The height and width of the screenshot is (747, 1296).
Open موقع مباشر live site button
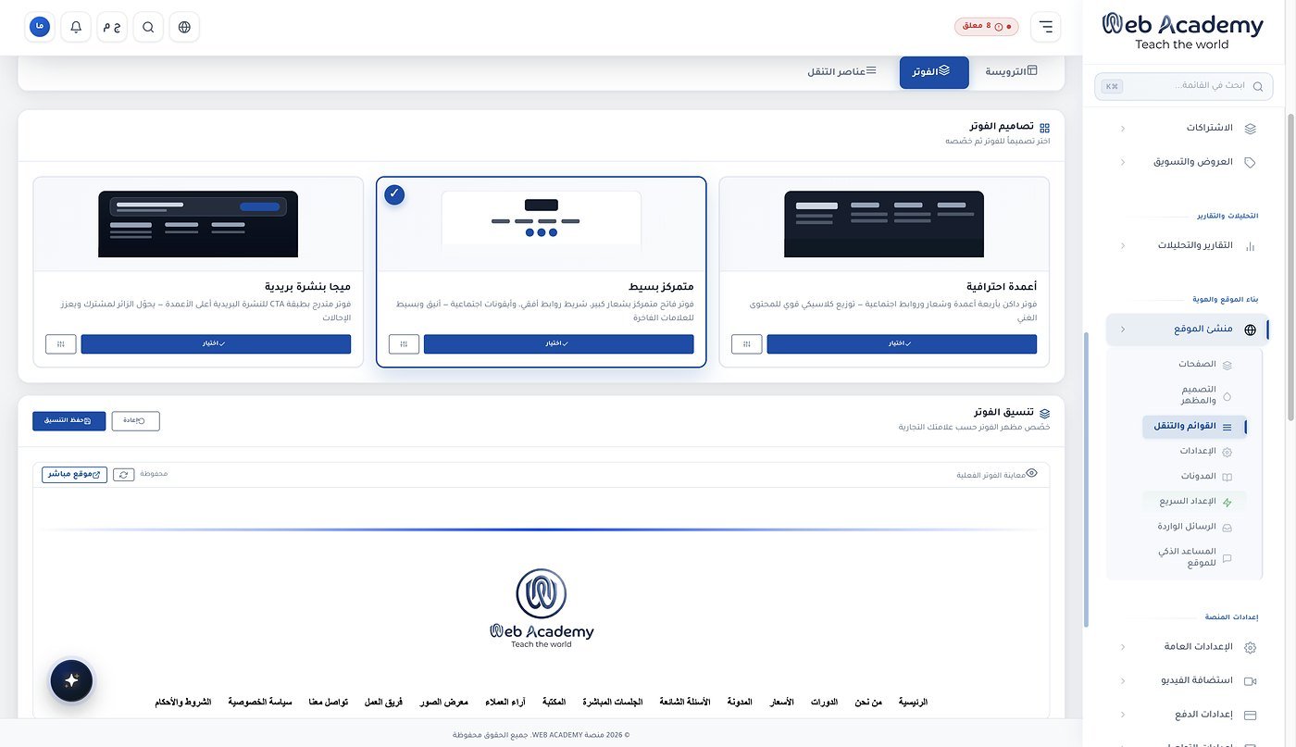coord(74,475)
